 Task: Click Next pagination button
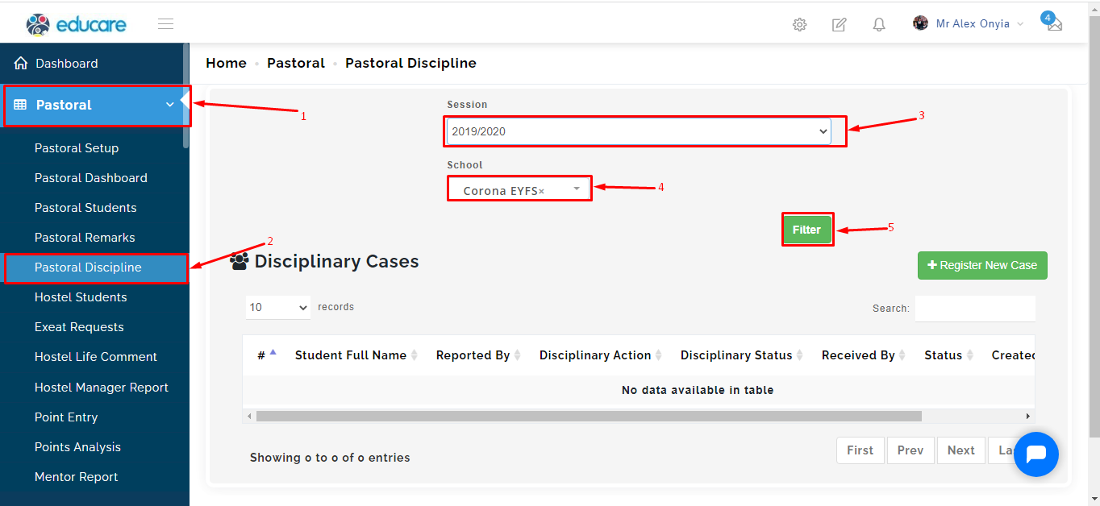(x=961, y=450)
